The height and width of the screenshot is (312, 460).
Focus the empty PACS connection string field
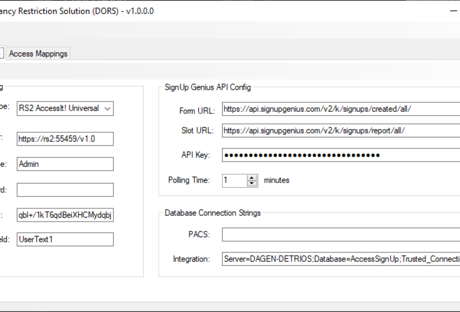(x=340, y=235)
